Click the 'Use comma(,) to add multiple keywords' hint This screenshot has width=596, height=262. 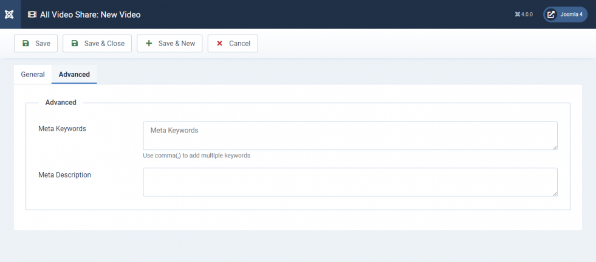pyautogui.click(x=196, y=156)
